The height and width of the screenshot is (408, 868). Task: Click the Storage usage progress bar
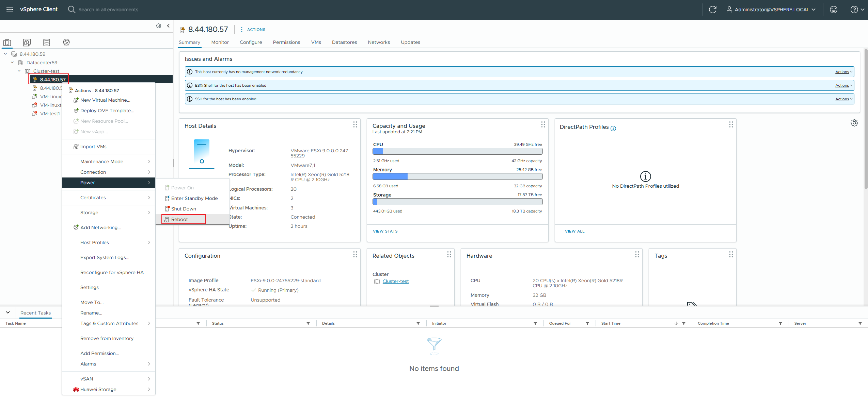[x=457, y=202]
